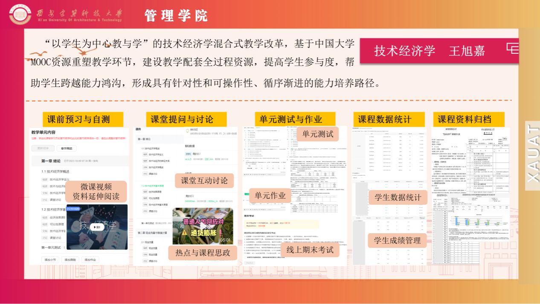The image size is (540, 304).
Task: Open 第一章 绪论 chapter row in left panel
Action: coord(79,161)
